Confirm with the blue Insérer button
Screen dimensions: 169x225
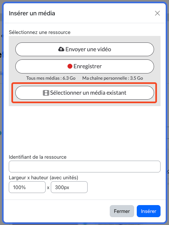pos(148,211)
